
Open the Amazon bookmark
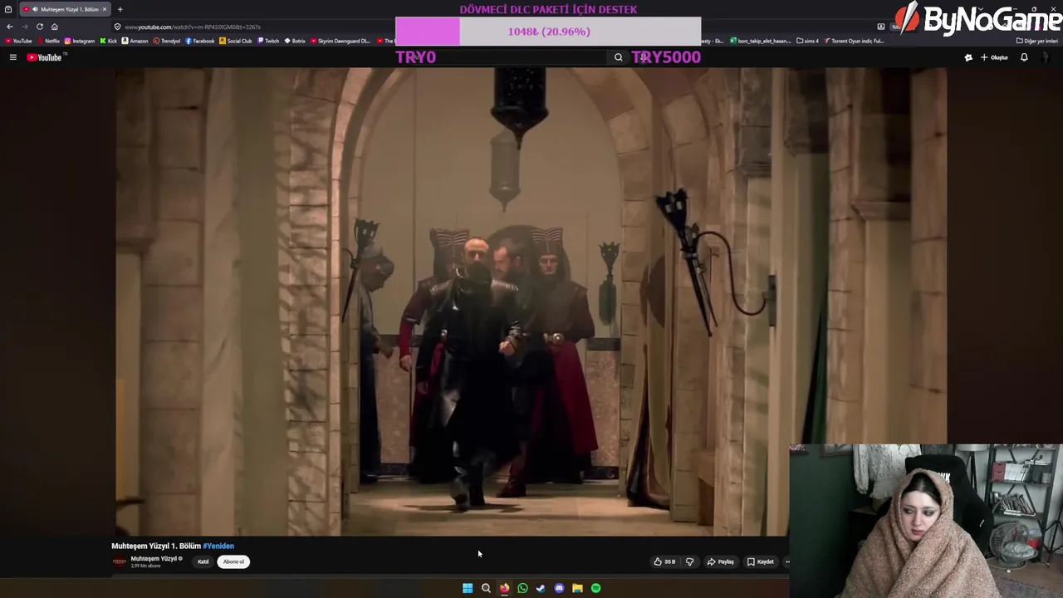pos(135,41)
